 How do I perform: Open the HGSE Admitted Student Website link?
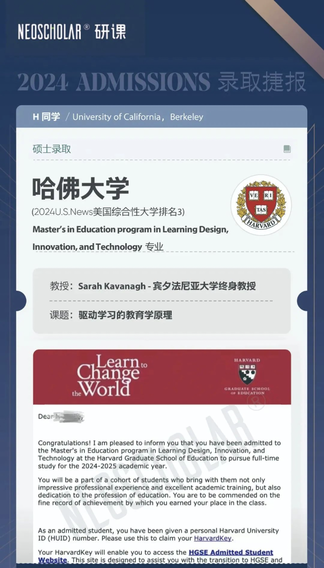point(156,556)
